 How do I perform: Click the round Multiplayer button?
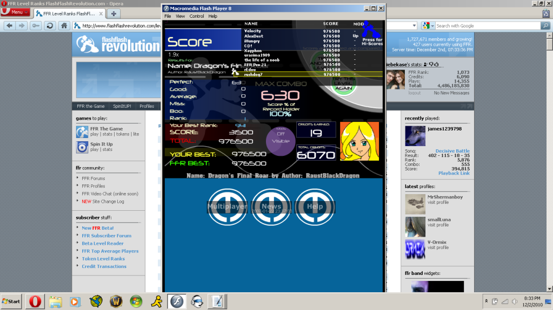click(x=228, y=206)
